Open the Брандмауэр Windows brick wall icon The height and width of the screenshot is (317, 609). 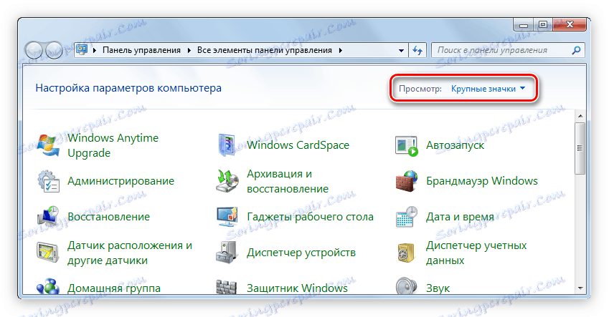pyautogui.click(x=406, y=181)
